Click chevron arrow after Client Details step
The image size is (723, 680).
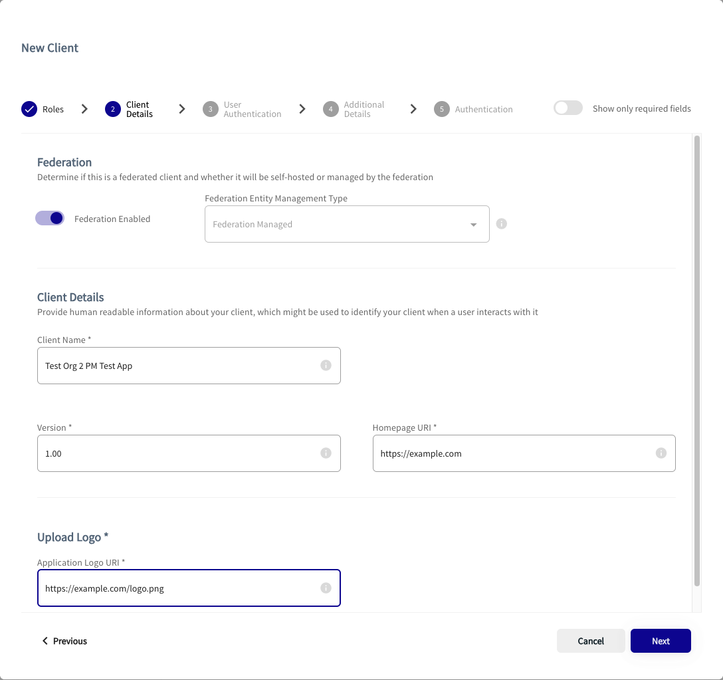182,109
